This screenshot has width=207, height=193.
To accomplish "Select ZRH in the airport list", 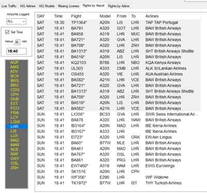I will (14, 168).
